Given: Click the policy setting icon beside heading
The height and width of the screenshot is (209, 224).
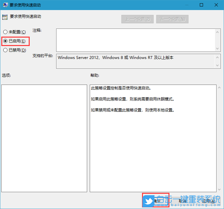Looking at the screenshot, I should click(x=5, y=17).
